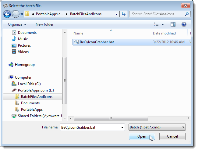Click the Computer icon in the tree

[x=11, y=77]
